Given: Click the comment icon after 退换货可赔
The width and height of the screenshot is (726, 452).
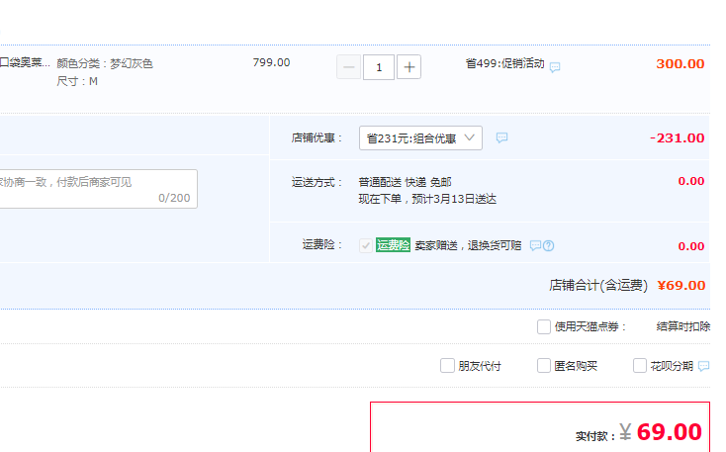Looking at the screenshot, I should [x=535, y=245].
